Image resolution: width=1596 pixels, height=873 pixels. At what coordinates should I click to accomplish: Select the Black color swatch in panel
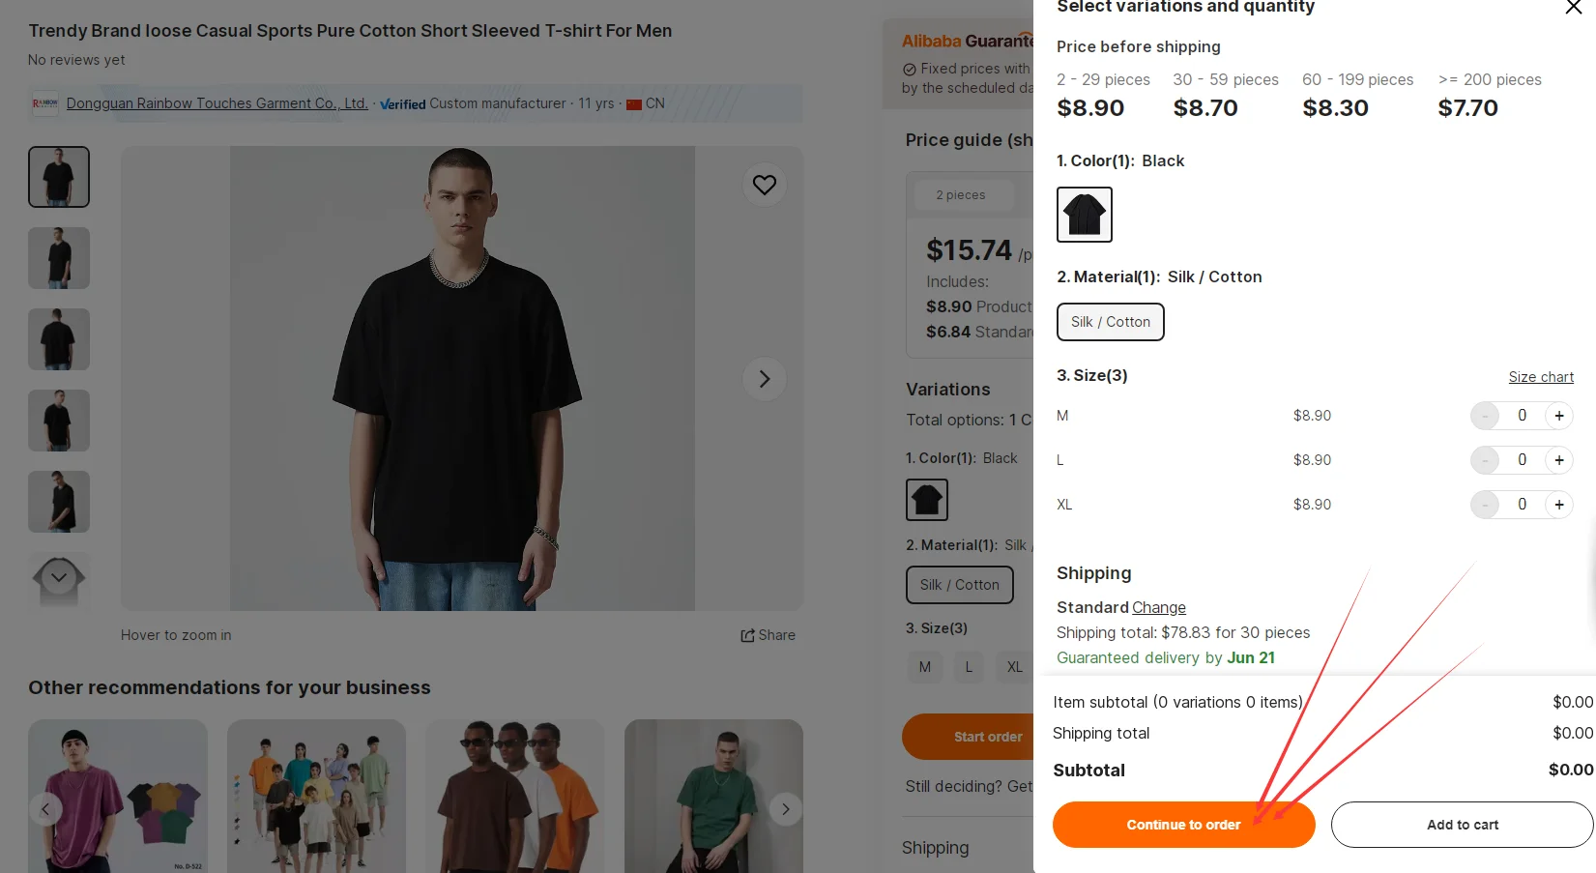pyautogui.click(x=1084, y=215)
